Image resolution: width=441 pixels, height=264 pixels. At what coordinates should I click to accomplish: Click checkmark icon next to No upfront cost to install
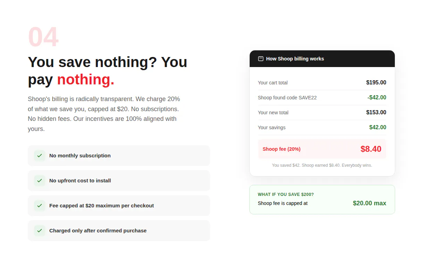coord(40,181)
